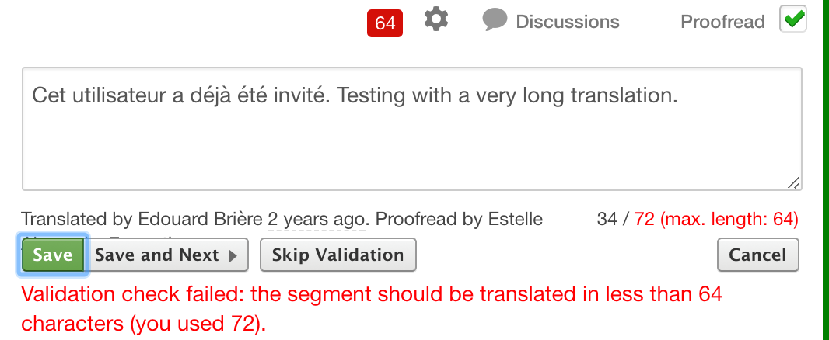Screen dimensions: 829x340
Task: Click the red 64 length badge
Action: point(385,23)
